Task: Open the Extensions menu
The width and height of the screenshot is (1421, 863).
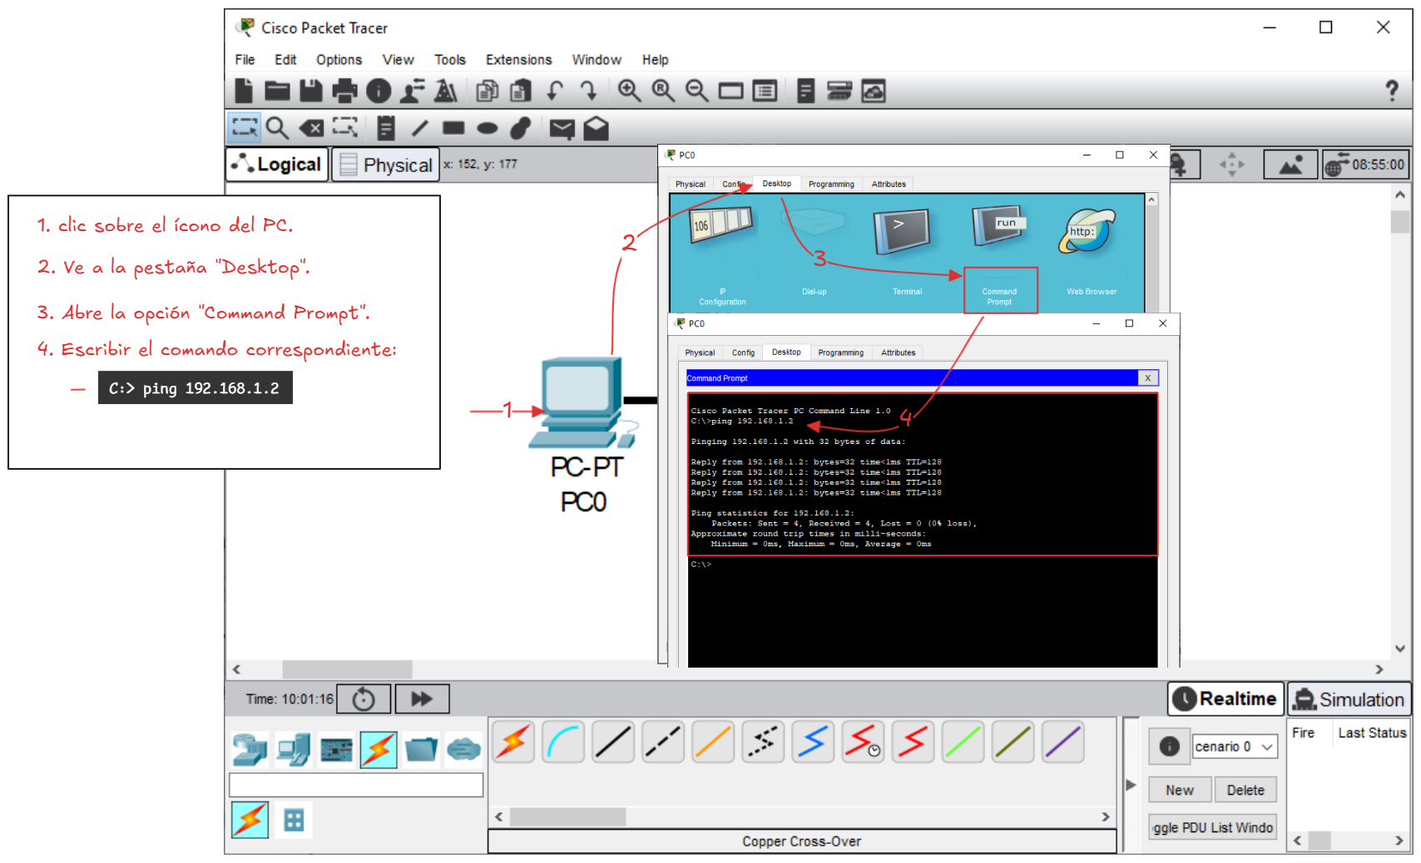Action: pos(518,60)
